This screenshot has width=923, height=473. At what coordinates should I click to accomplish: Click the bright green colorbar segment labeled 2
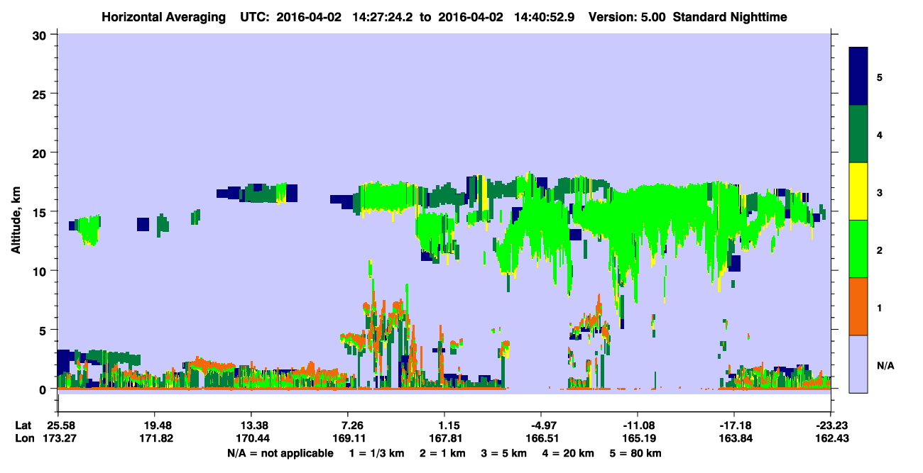tap(858, 249)
